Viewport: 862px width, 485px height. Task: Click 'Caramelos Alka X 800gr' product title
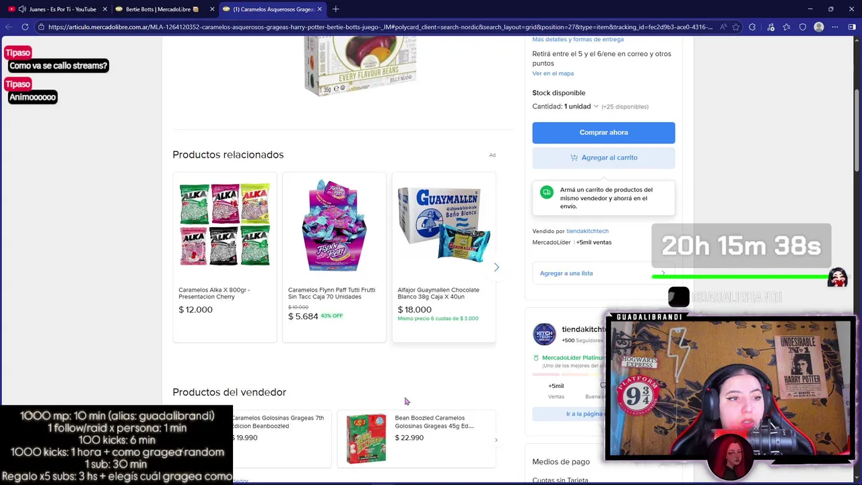tap(214, 293)
